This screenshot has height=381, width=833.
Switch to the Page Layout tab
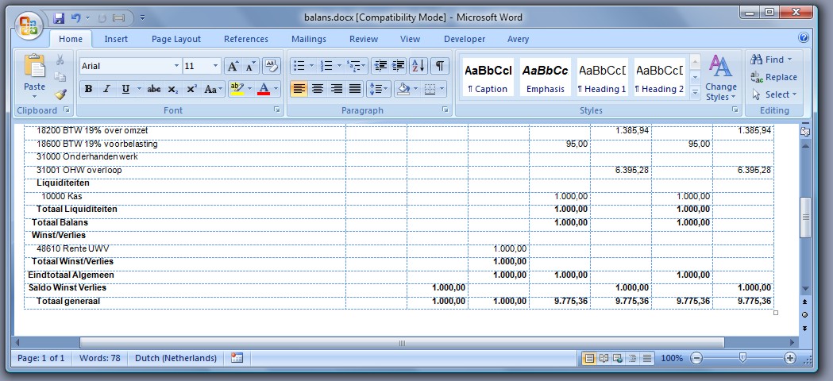pyautogui.click(x=176, y=39)
